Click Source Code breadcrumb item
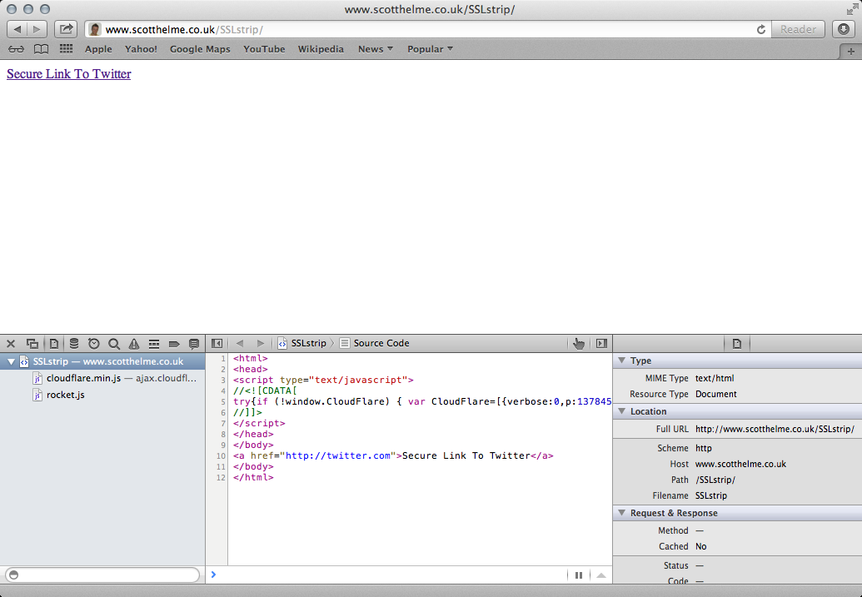The image size is (862, 597). click(x=375, y=343)
